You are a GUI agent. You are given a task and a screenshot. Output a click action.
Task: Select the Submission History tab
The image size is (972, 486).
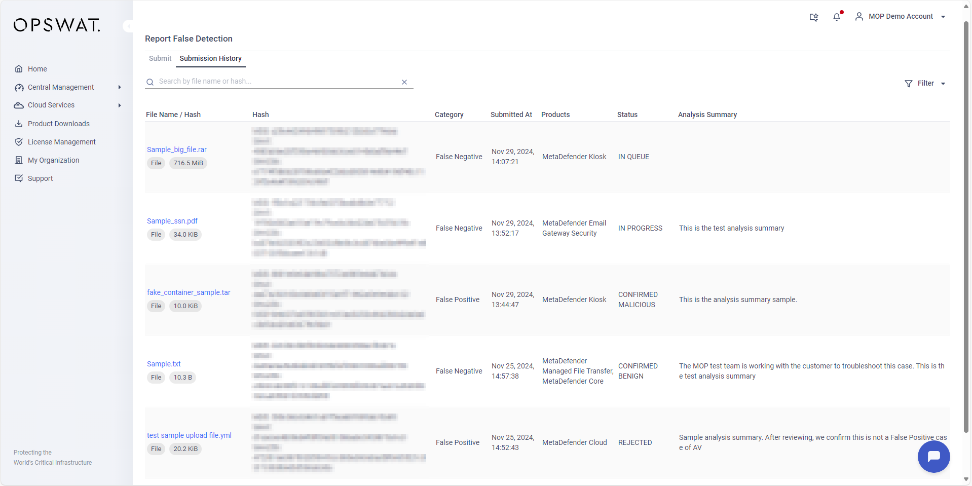(x=210, y=58)
